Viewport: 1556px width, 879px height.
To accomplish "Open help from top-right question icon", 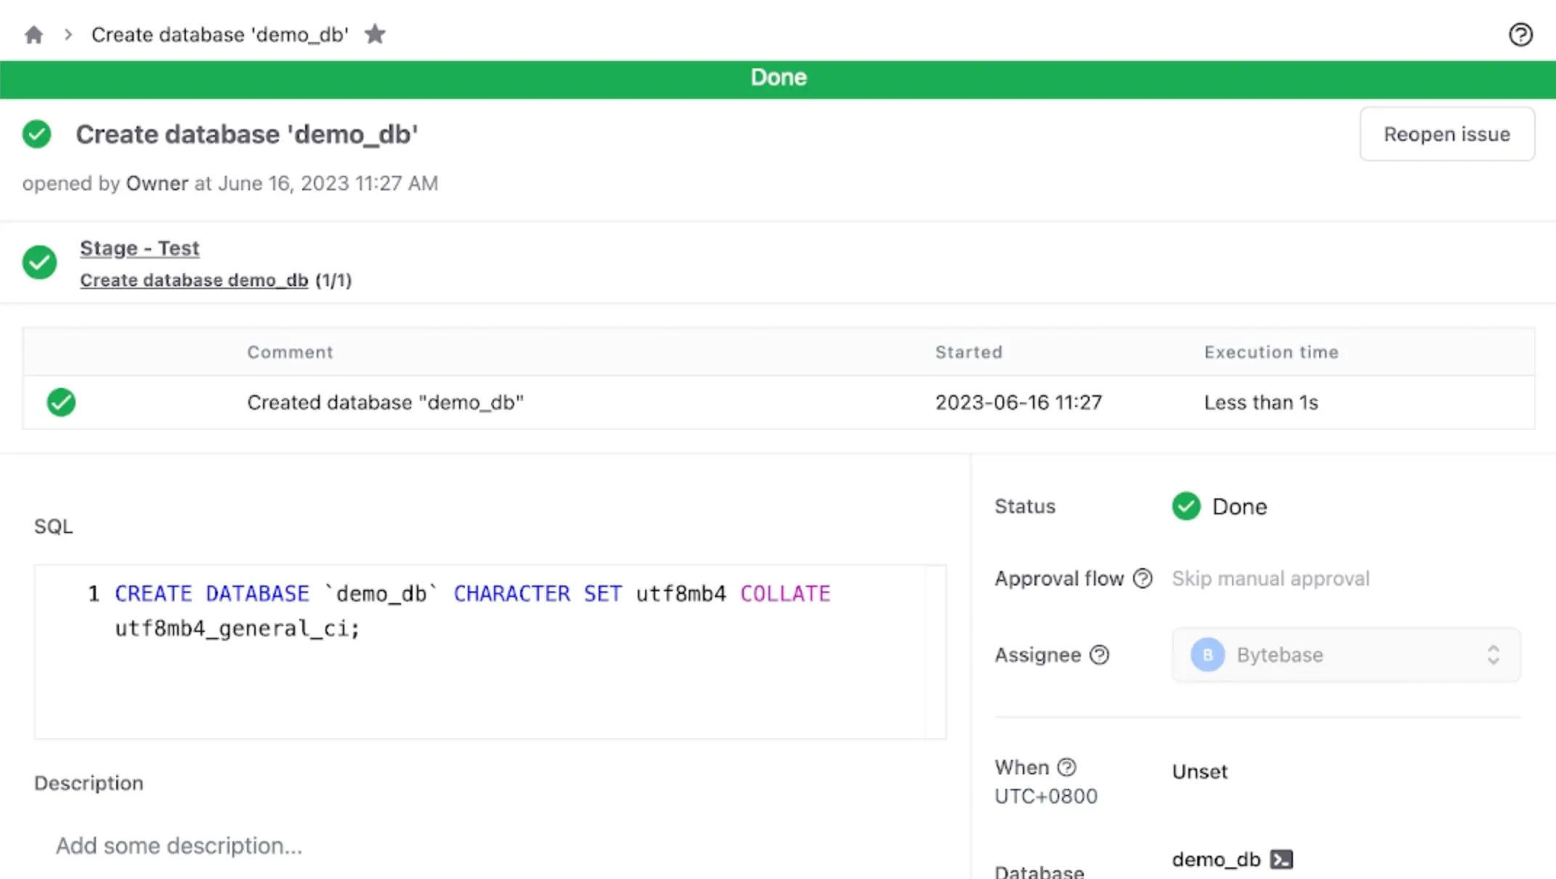I will click(1520, 35).
